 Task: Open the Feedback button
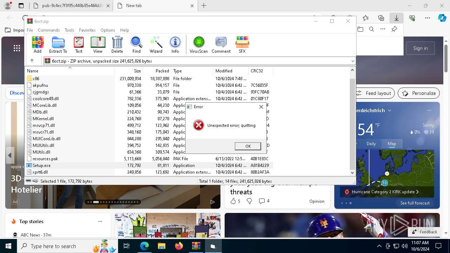(424, 232)
